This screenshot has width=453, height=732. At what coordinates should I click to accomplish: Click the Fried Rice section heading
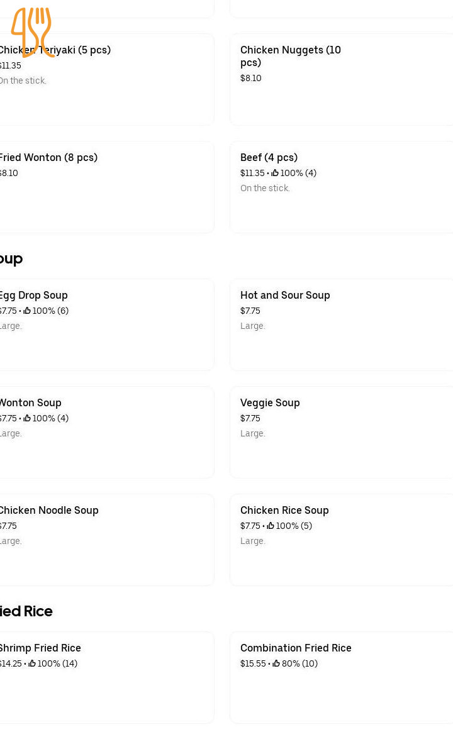(x=26, y=611)
